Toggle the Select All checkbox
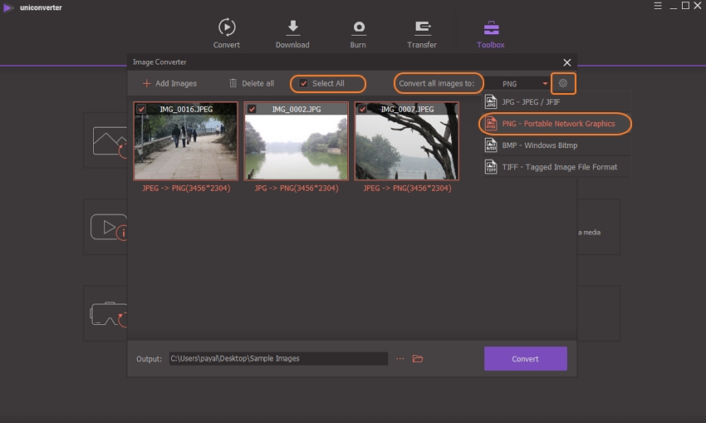The image size is (706, 423). [304, 83]
